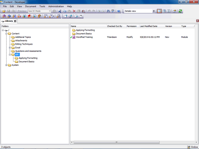Image resolution: width=199 pixels, height=149 pixels.
Task: Collapse the Content folder node
Action: coord(6,34)
